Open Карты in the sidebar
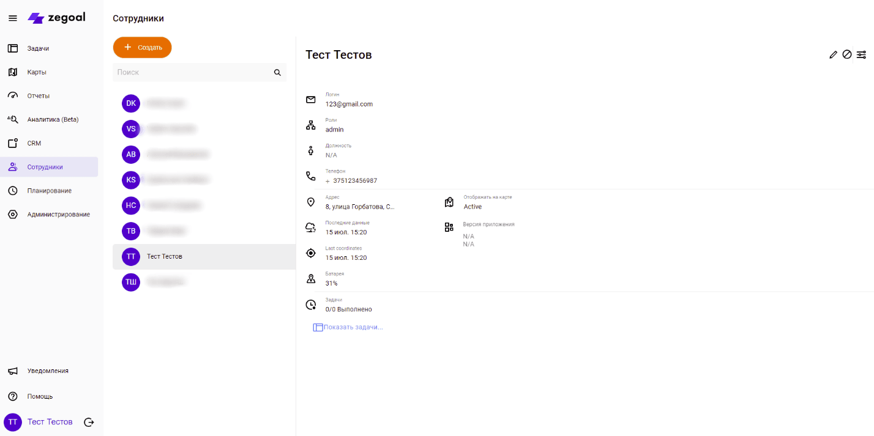This screenshot has width=874, height=436. coord(37,72)
